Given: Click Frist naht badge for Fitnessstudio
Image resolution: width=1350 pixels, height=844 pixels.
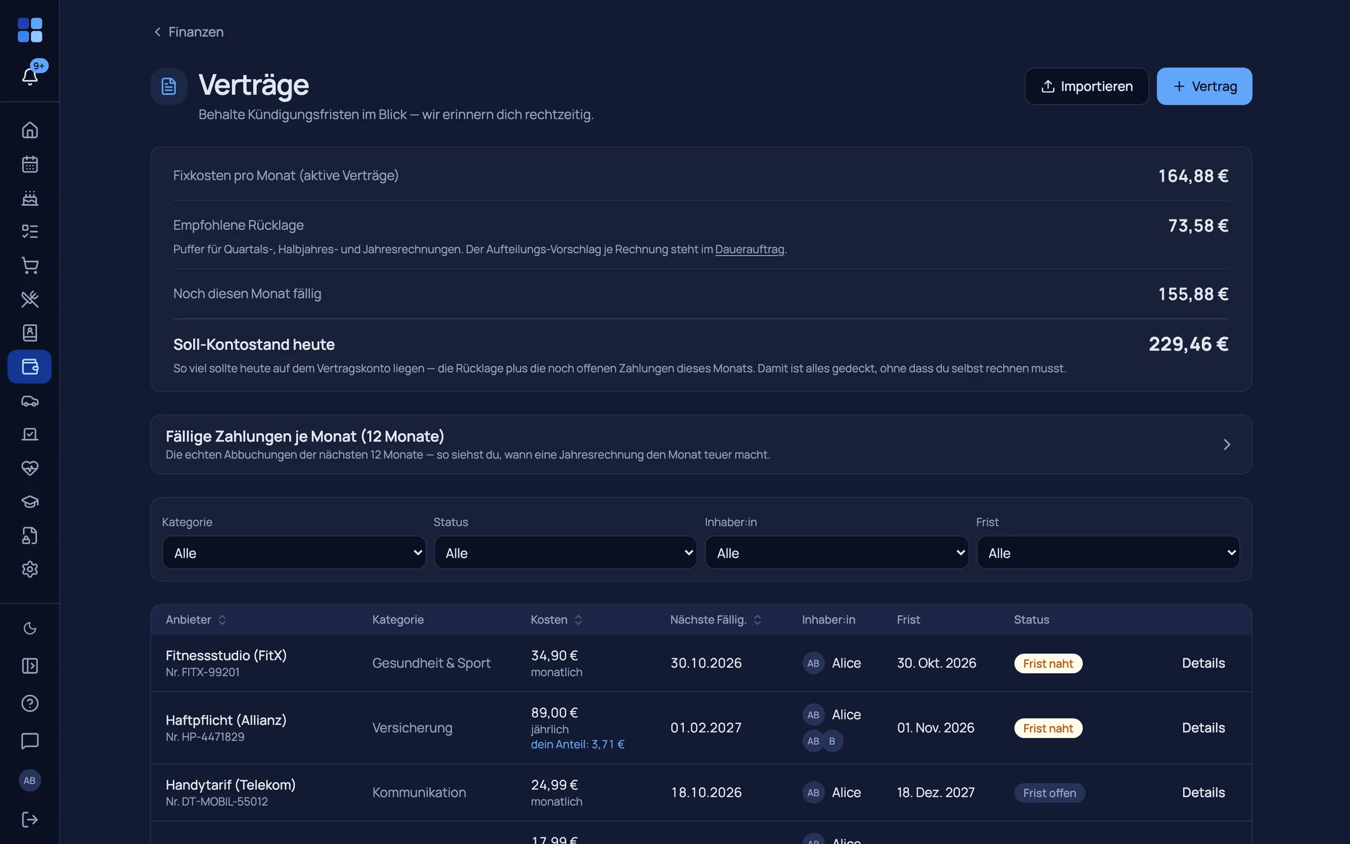Looking at the screenshot, I should click(x=1048, y=664).
